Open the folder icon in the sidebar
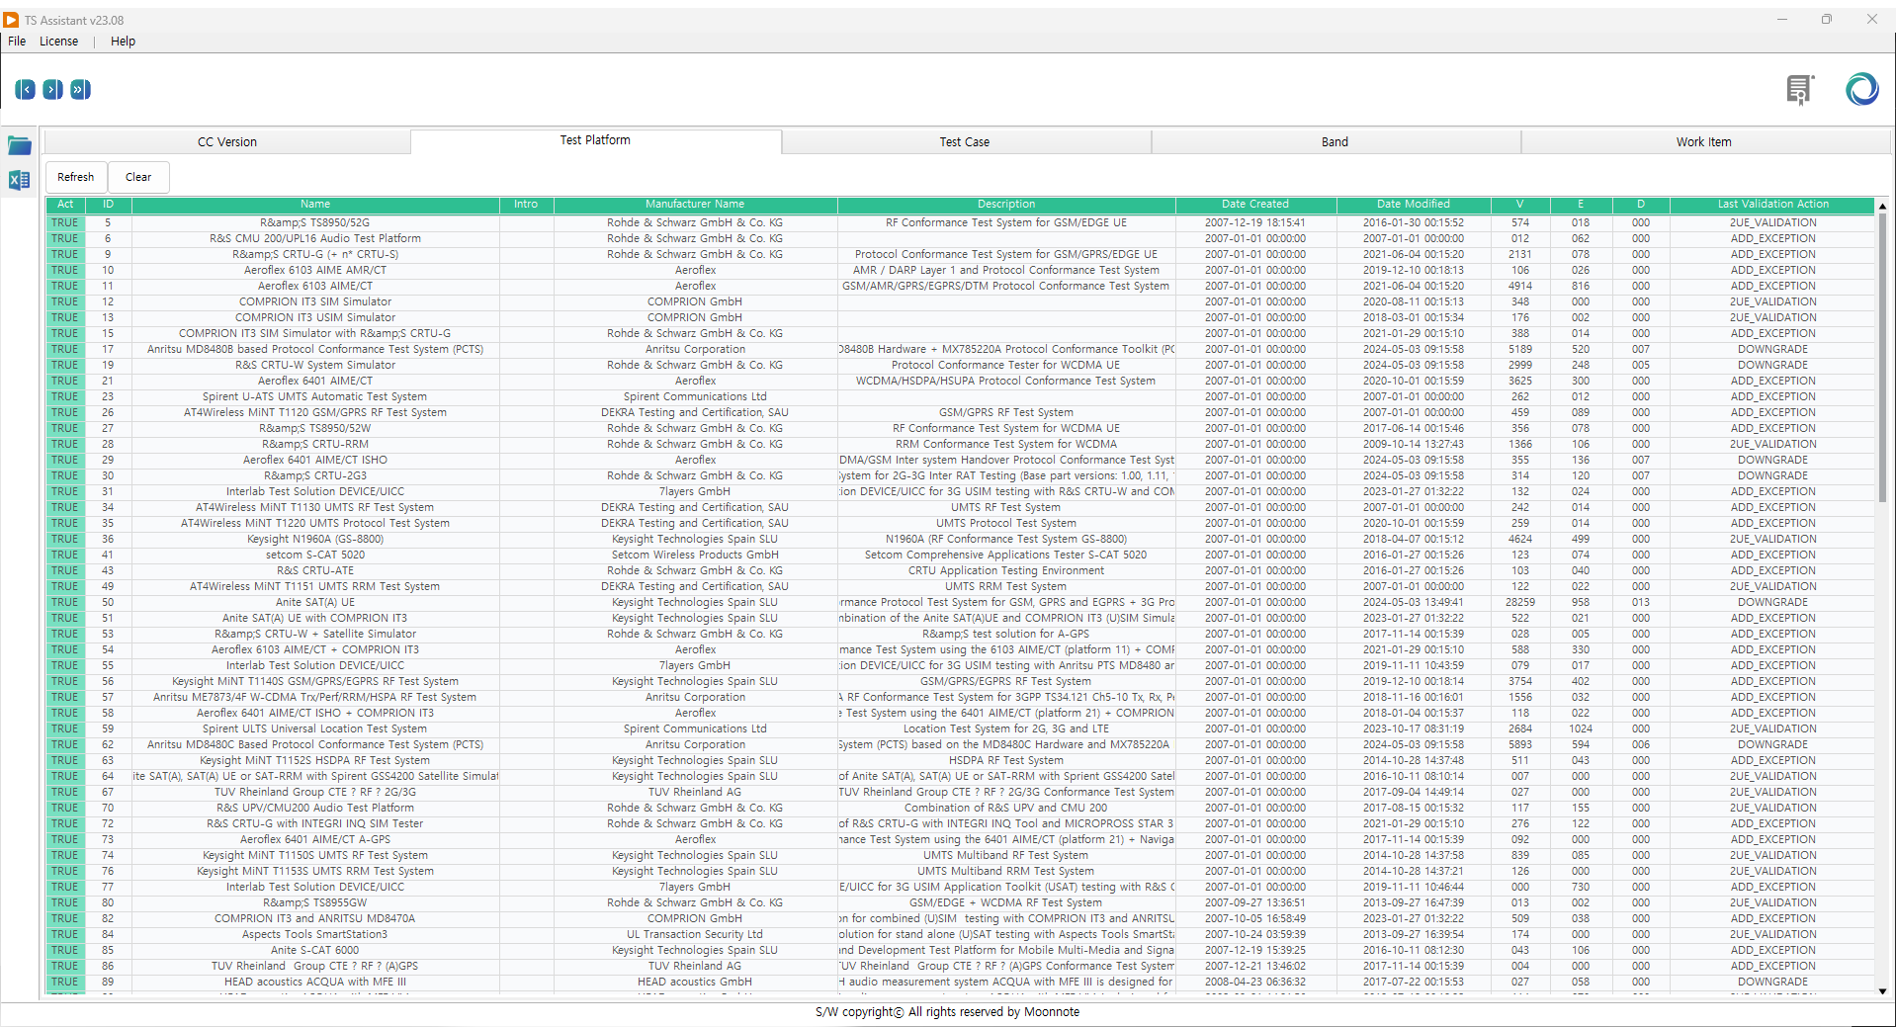1896x1027 pixels. point(20,146)
